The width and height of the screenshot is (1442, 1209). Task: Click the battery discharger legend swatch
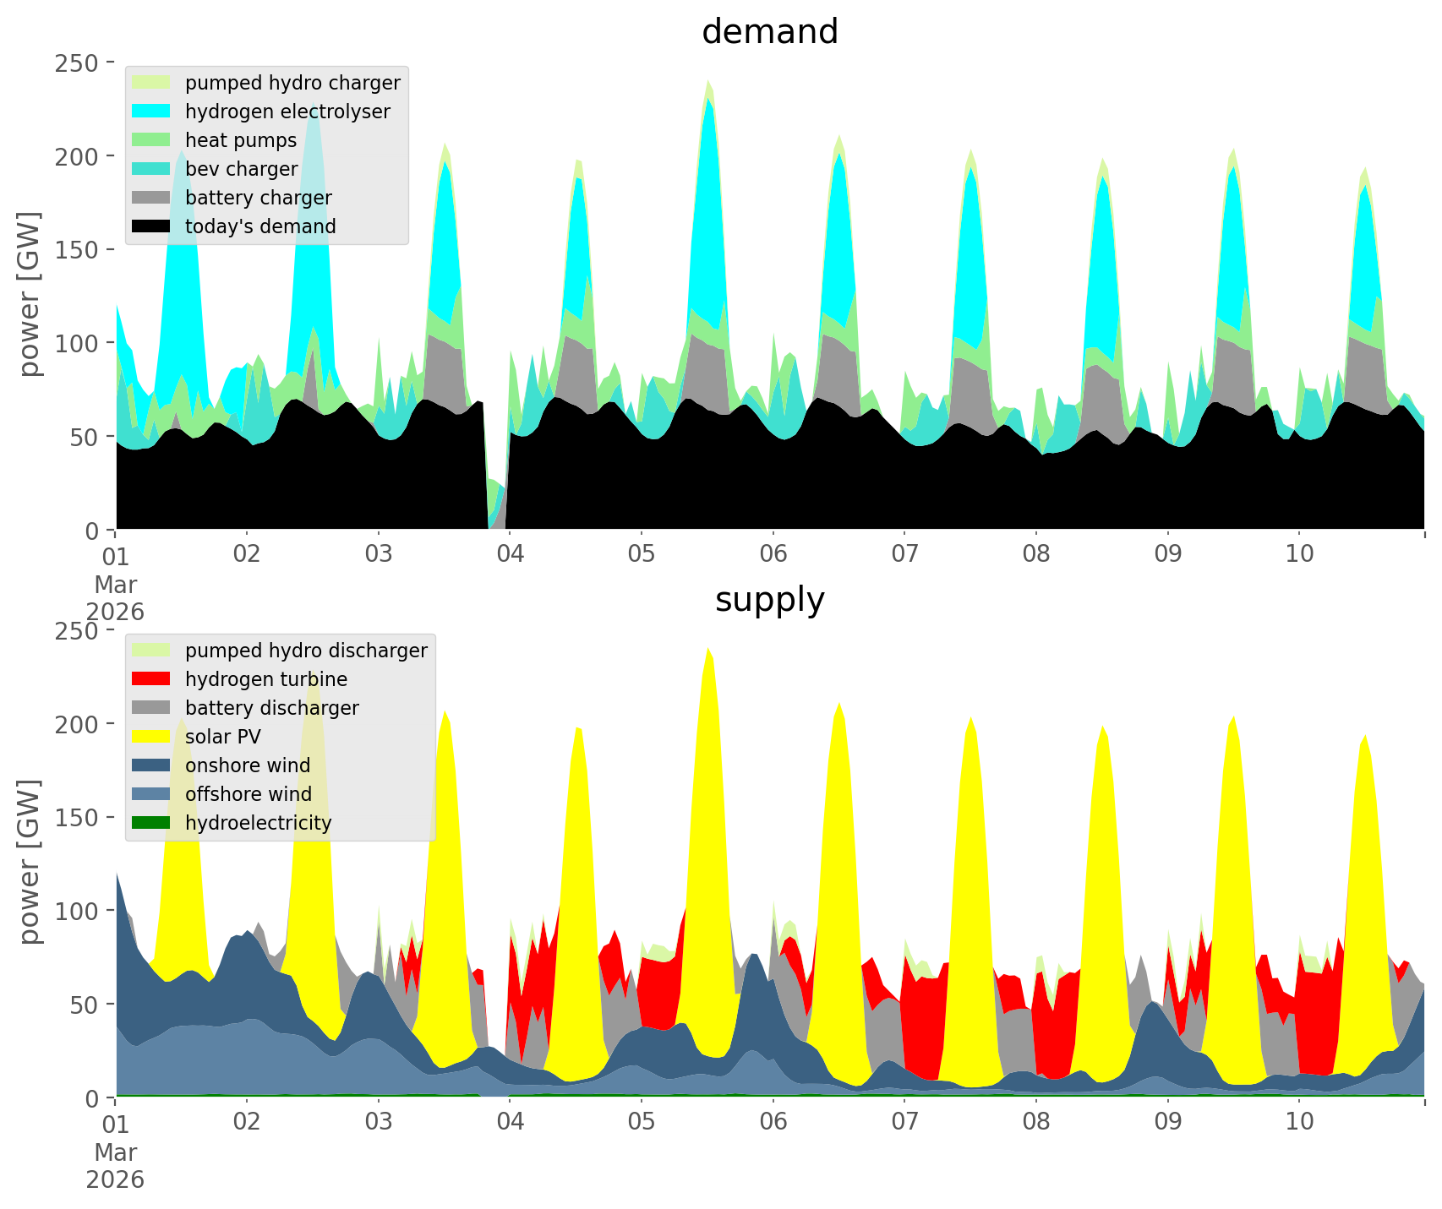coord(152,708)
